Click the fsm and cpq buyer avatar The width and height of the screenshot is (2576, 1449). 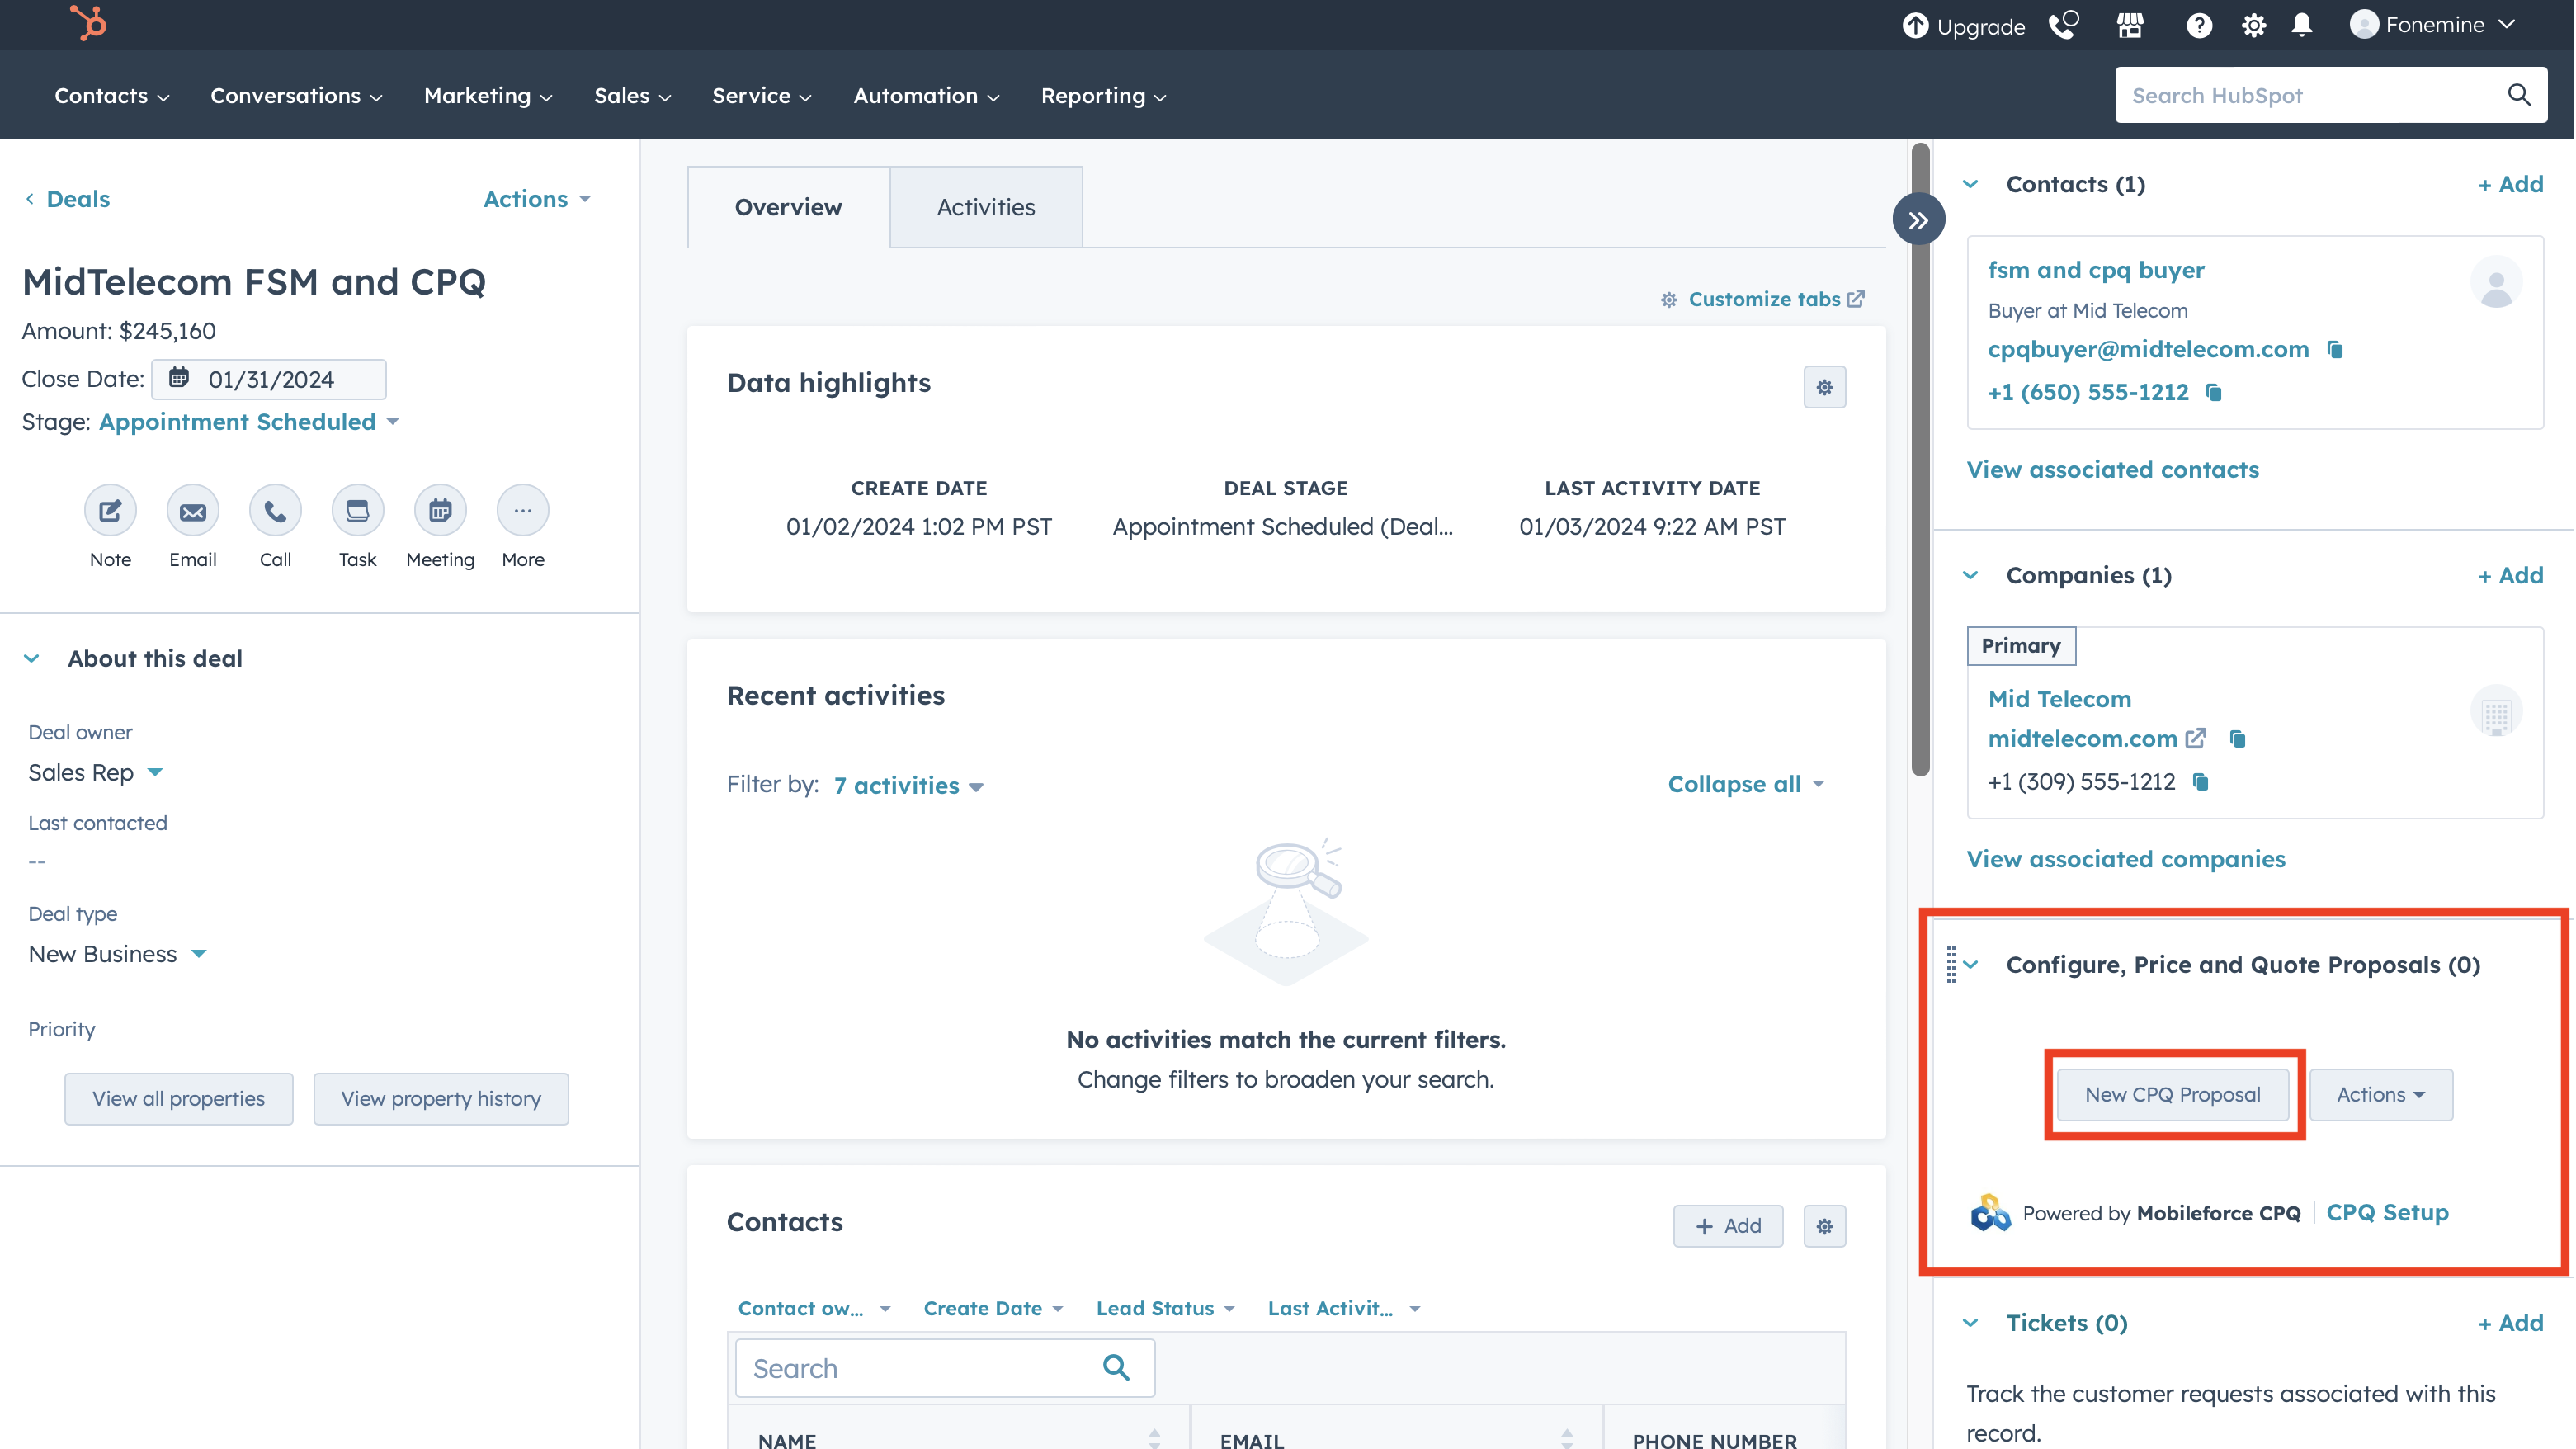pos(2495,283)
